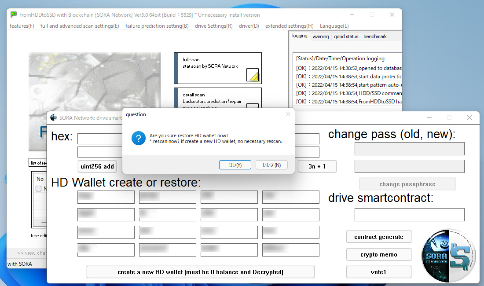Select log entry 'start data protection'

point(349,77)
